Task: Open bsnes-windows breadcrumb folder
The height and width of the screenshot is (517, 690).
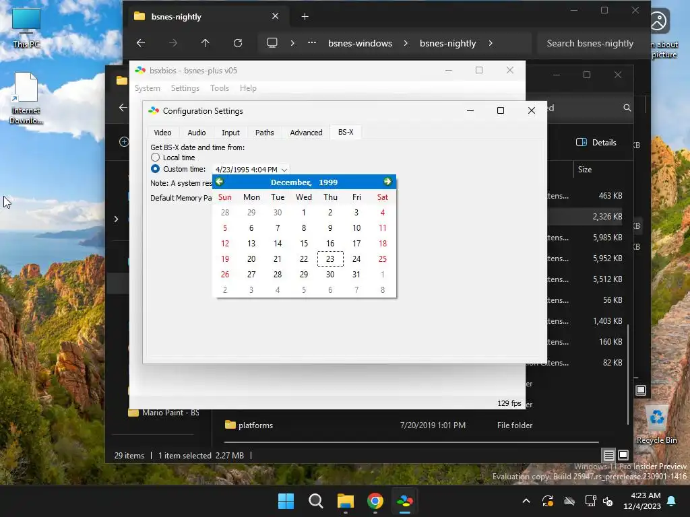Action: (360, 43)
